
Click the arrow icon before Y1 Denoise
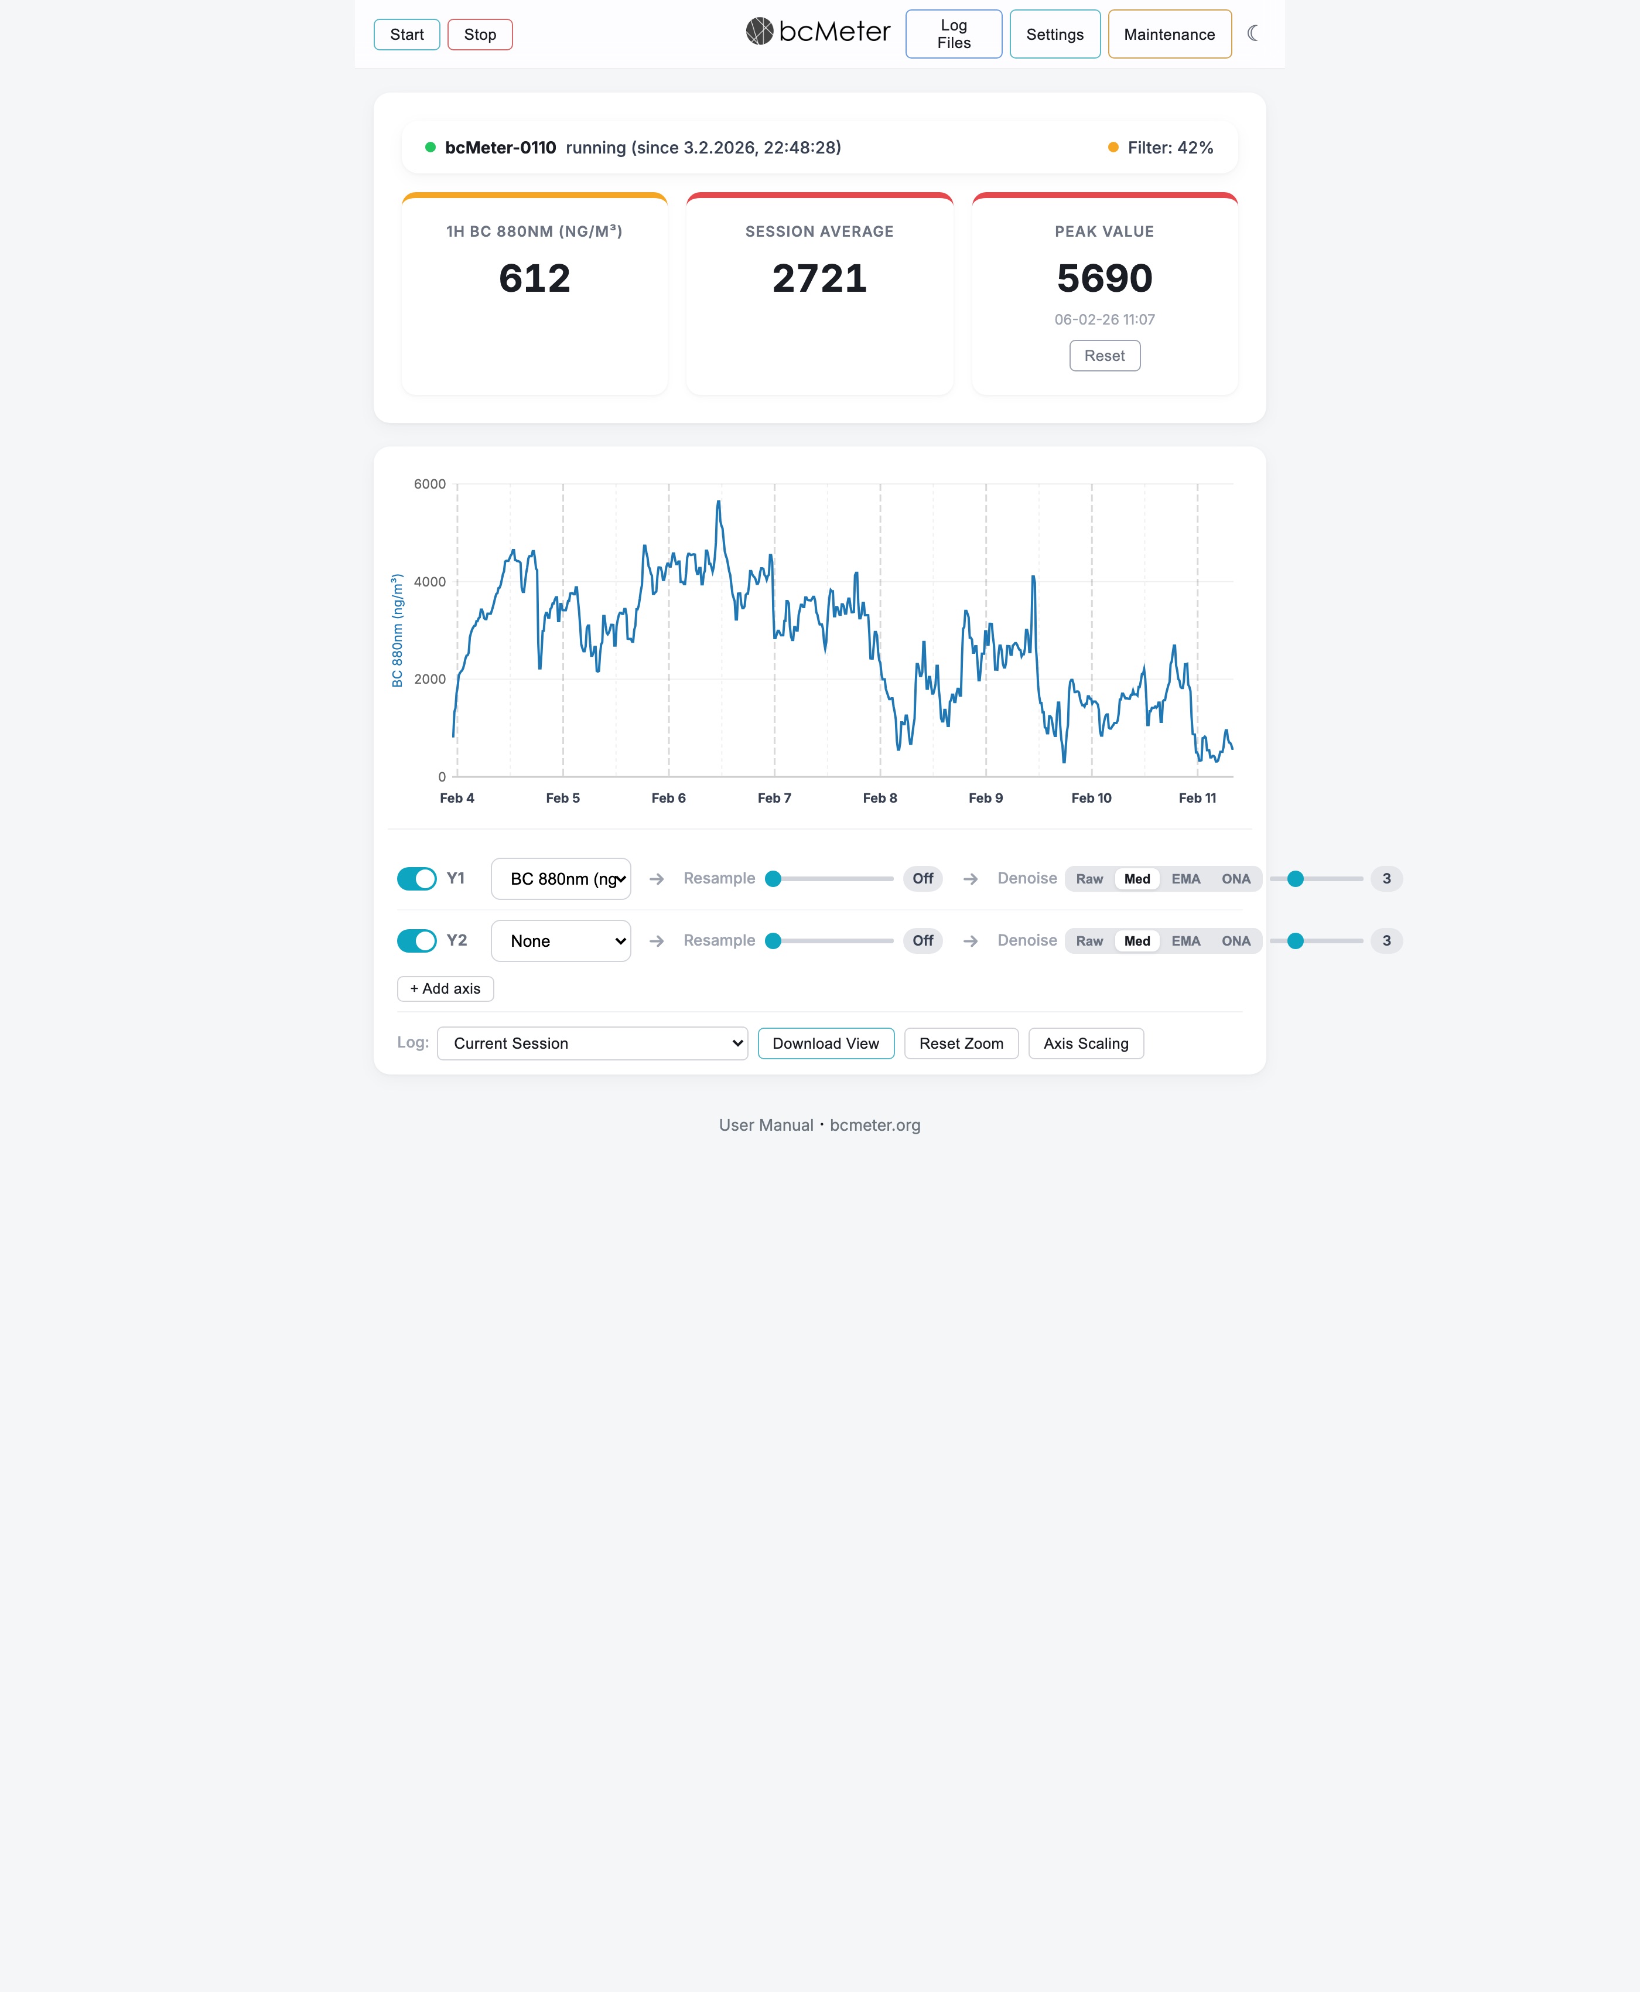[x=970, y=879]
